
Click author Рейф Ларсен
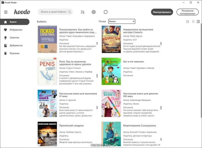click(136, 36)
